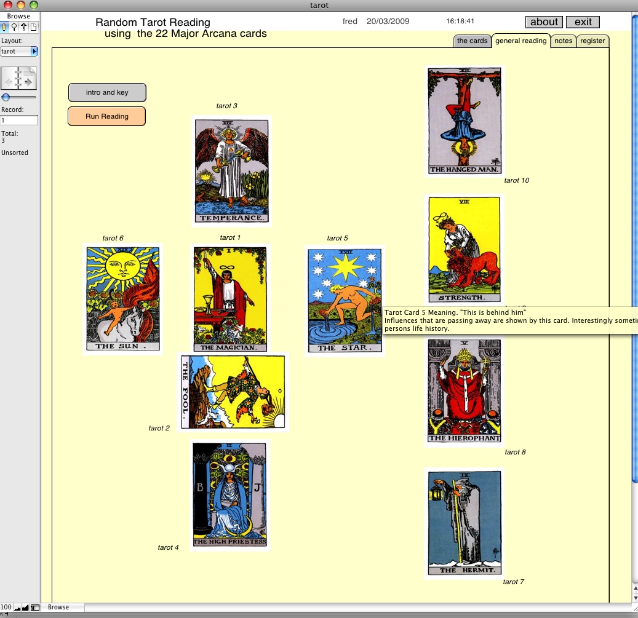Screen dimensions: 638x618
Task: Click the time 16:18:41
Action: point(460,21)
